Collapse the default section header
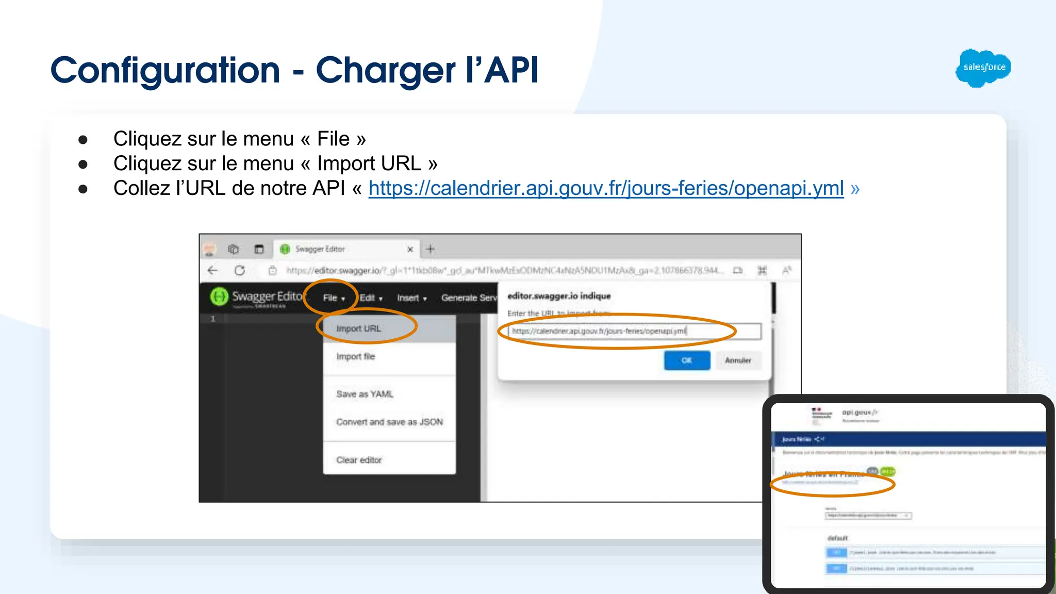This screenshot has width=1056, height=594. [x=837, y=538]
